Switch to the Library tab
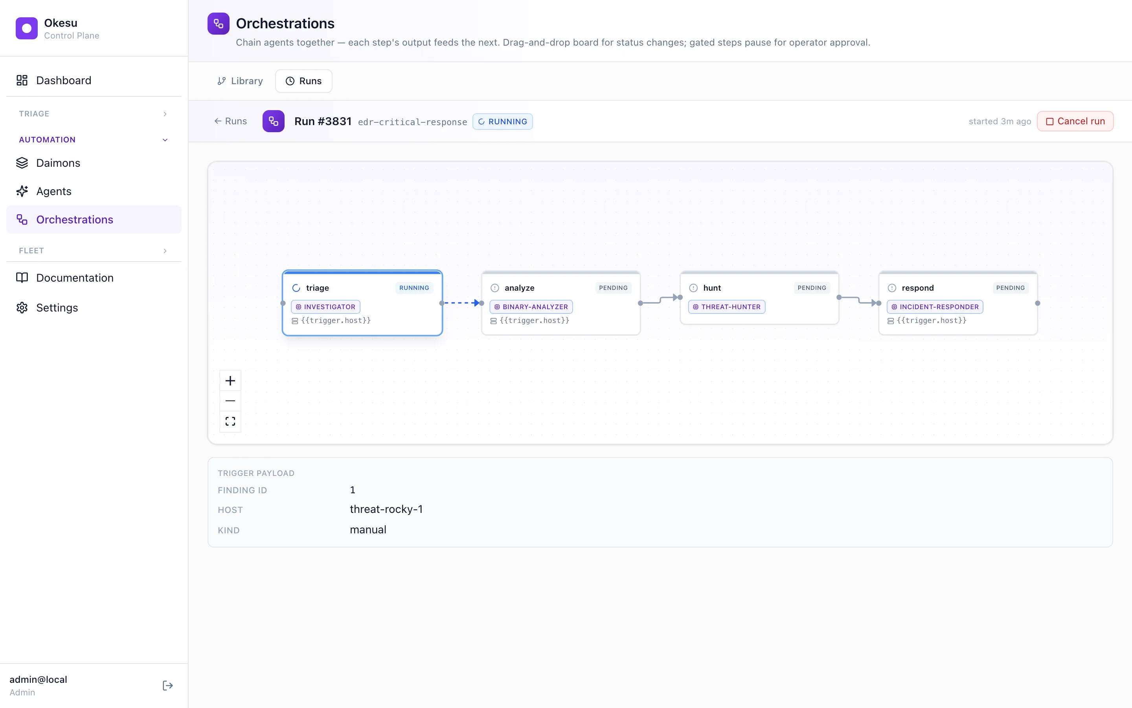 pyautogui.click(x=240, y=81)
